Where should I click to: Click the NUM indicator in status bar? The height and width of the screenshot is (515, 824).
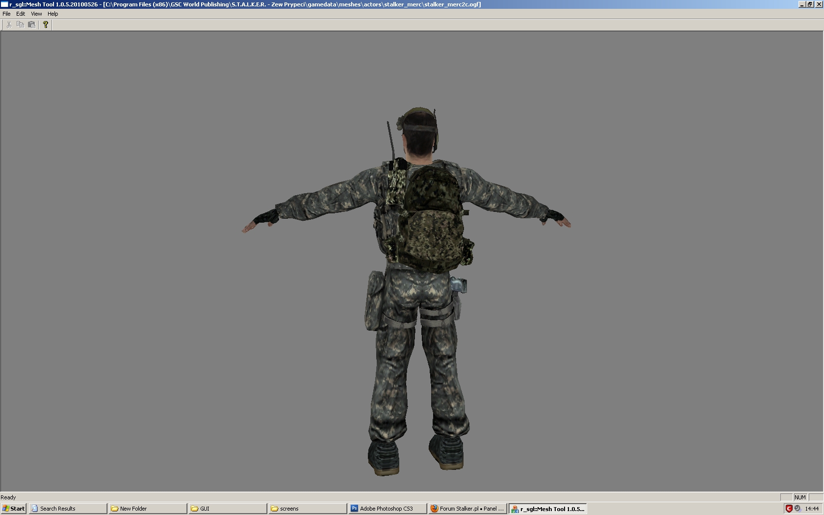(x=800, y=497)
